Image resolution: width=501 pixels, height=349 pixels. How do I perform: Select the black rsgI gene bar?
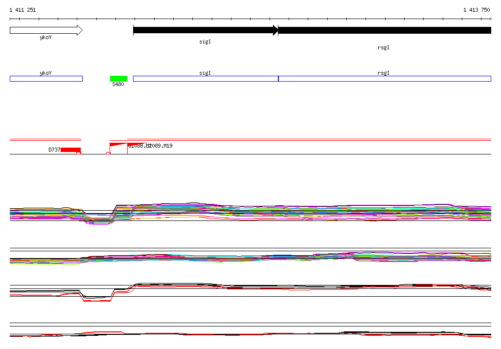coord(385,30)
